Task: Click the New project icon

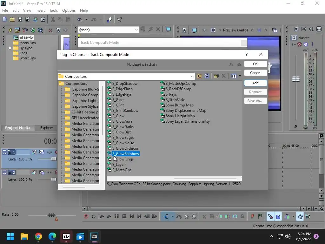Action: 4,19
